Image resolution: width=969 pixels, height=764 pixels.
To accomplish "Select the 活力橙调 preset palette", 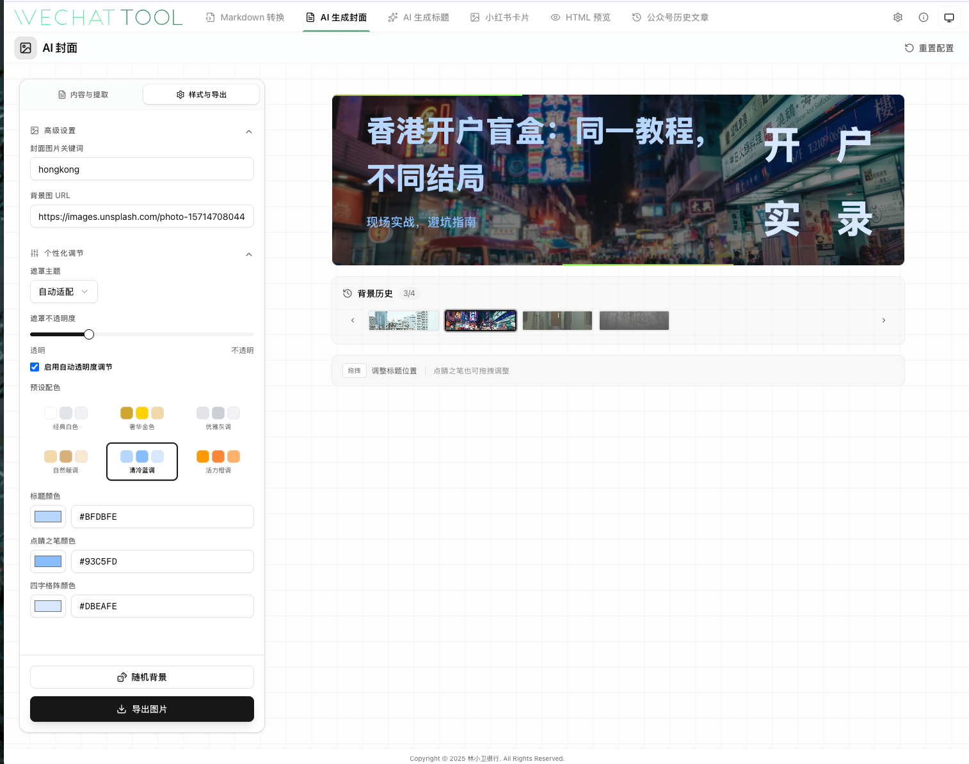I will pyautogui.click(x=218, y=461).
